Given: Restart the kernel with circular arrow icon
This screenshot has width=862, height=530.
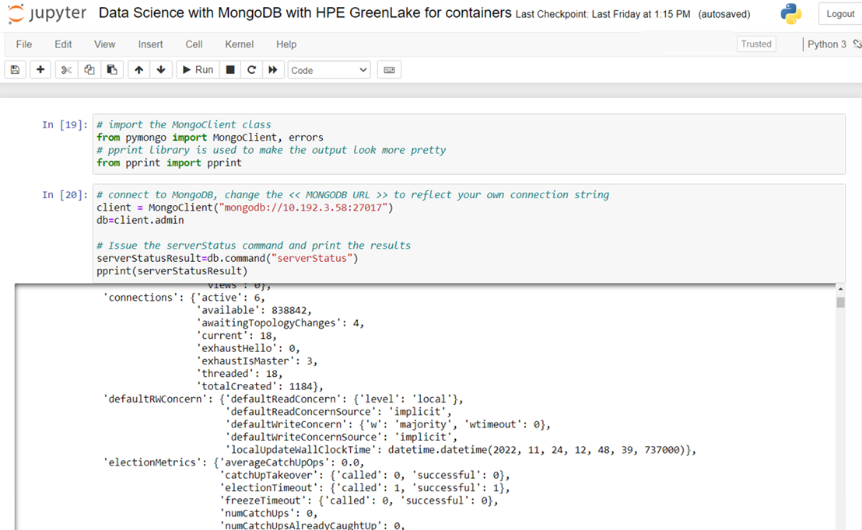Looking at the screenshot, I should [252, 70].
